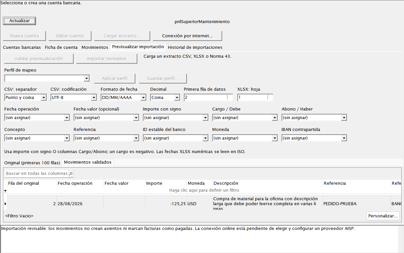Image resolution: width=404 pixels, height=253 pixels.
Task: Click the Personalizar... button
Action: click(383, 216)
